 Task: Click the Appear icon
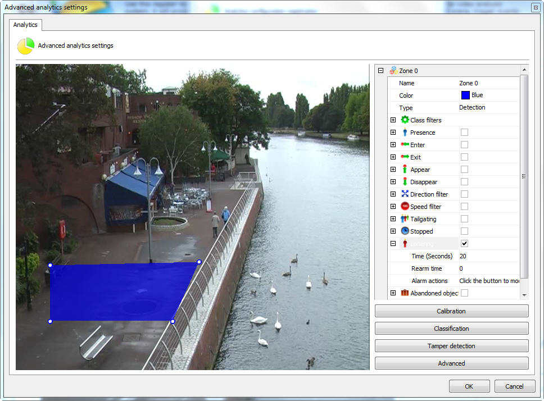tap(405, 169)
